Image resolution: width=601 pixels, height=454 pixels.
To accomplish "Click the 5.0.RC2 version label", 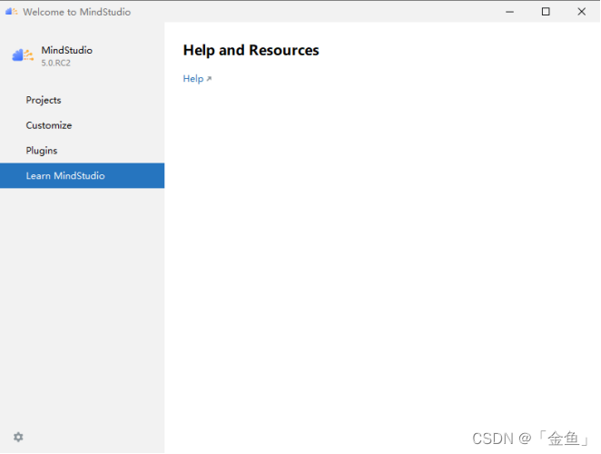I will point(56,63).
